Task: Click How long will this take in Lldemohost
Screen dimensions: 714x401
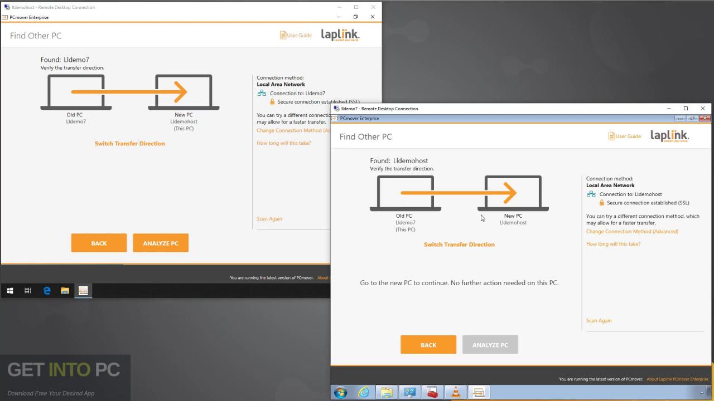Action: tap(284, 143)
